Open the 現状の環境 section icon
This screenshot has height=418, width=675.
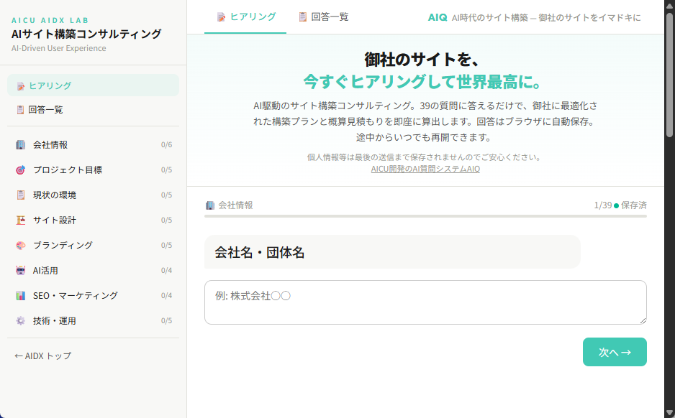point(22,195)
